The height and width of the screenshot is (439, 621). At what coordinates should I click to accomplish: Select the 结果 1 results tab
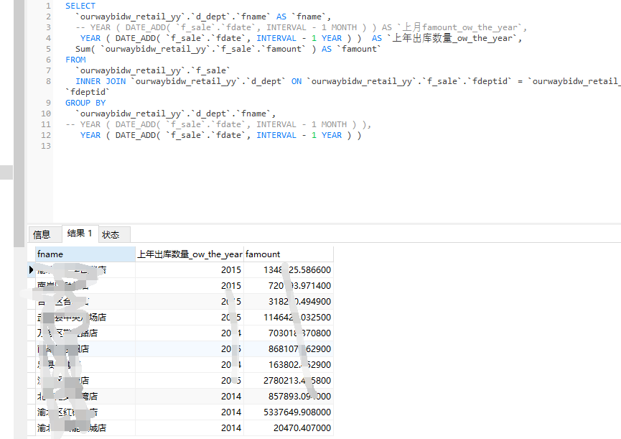(x=79, y=234)
